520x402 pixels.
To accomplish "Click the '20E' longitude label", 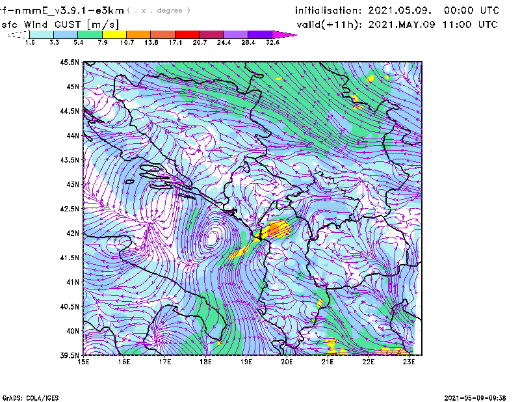I will point(287,362).
